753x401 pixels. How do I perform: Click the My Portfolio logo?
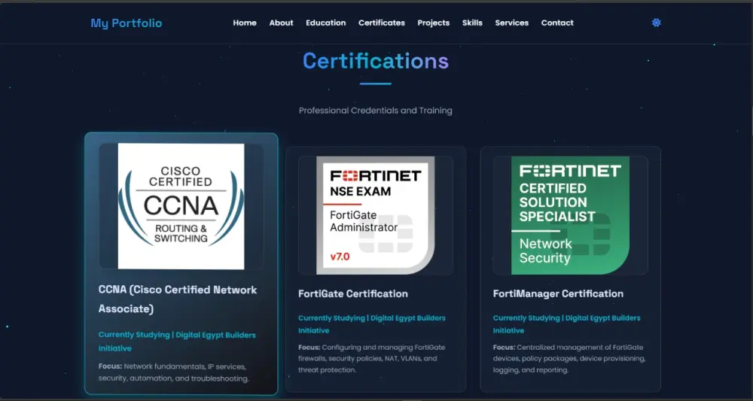click(126, 23)
